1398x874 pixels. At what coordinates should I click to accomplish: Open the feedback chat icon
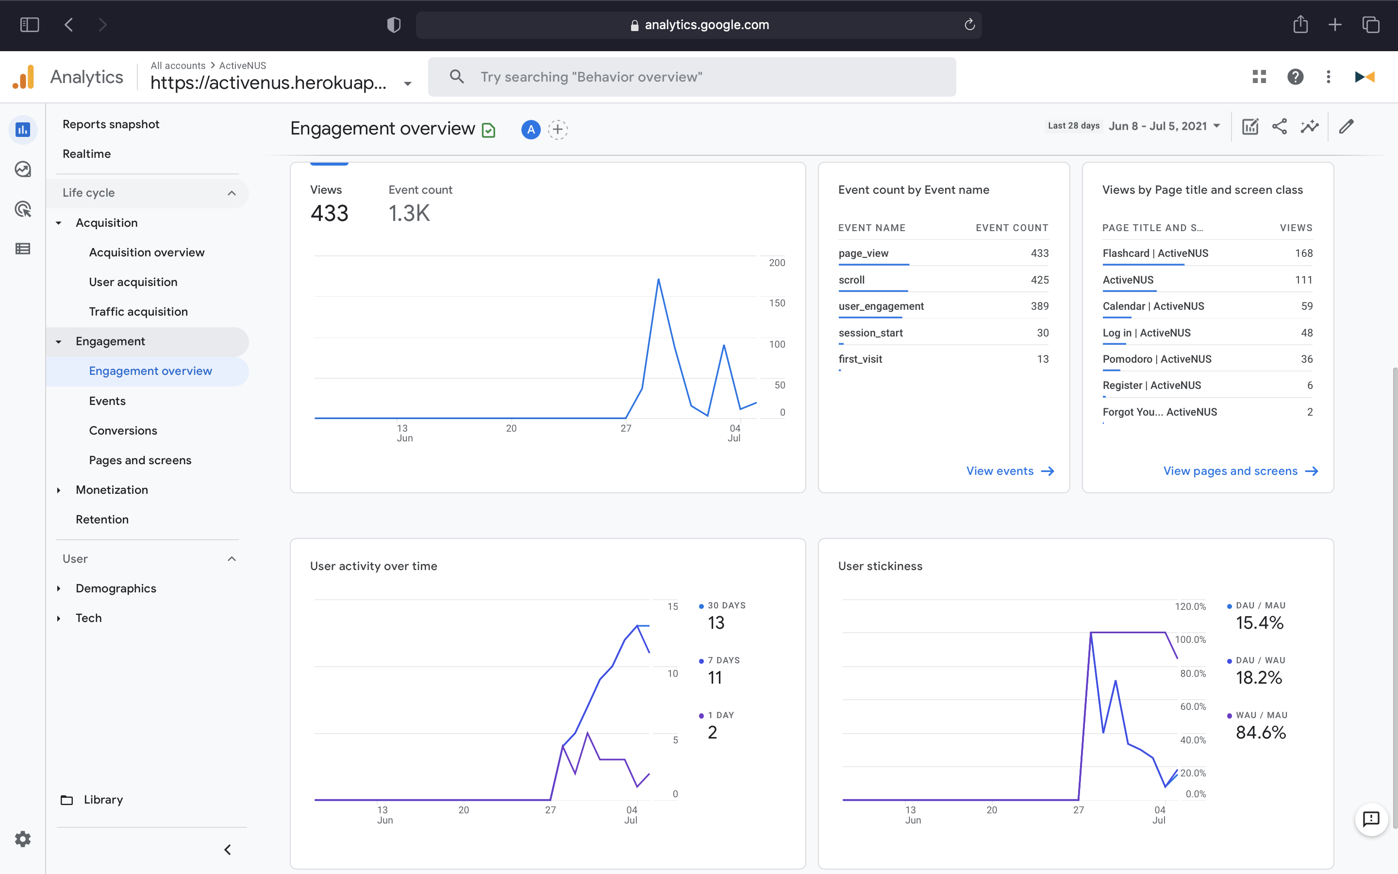point(1371,819)
